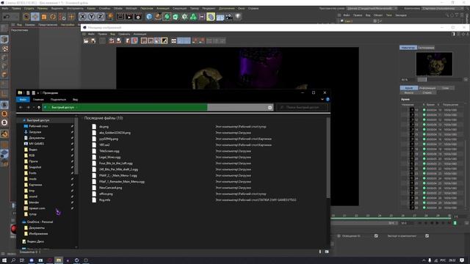Expand the Explorer ribbon chevron
This screenshot has height=264, width=470.
[x=322, y=100]
